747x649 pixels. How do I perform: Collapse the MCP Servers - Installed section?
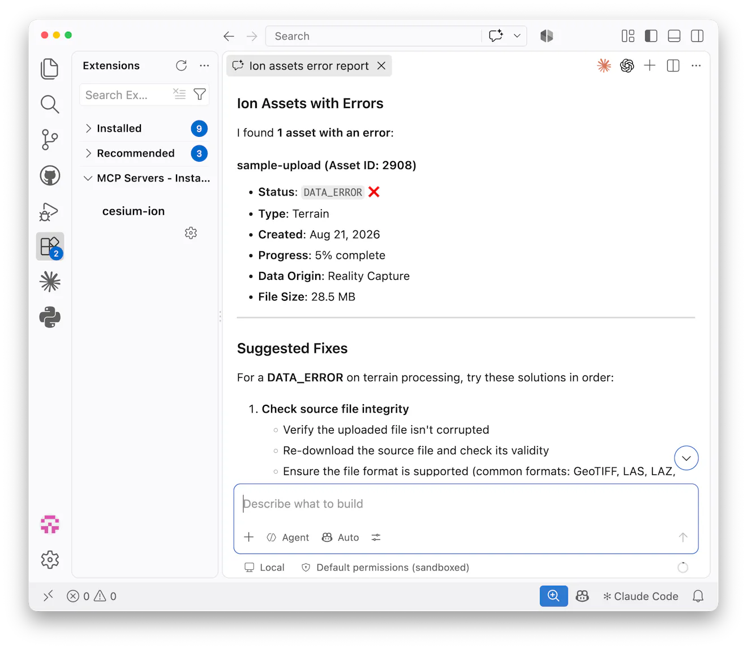click(145, 178)
